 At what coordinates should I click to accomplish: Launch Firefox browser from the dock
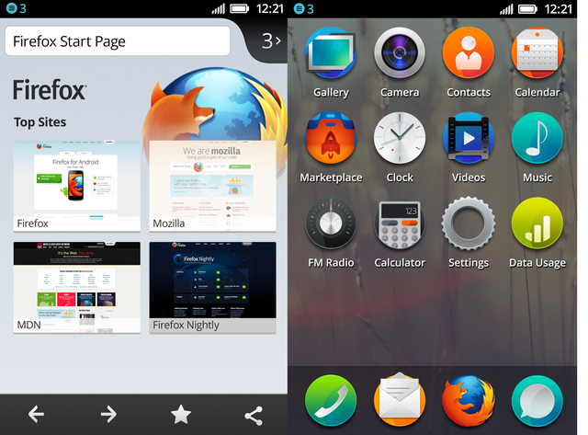click(x=469, y=400)
